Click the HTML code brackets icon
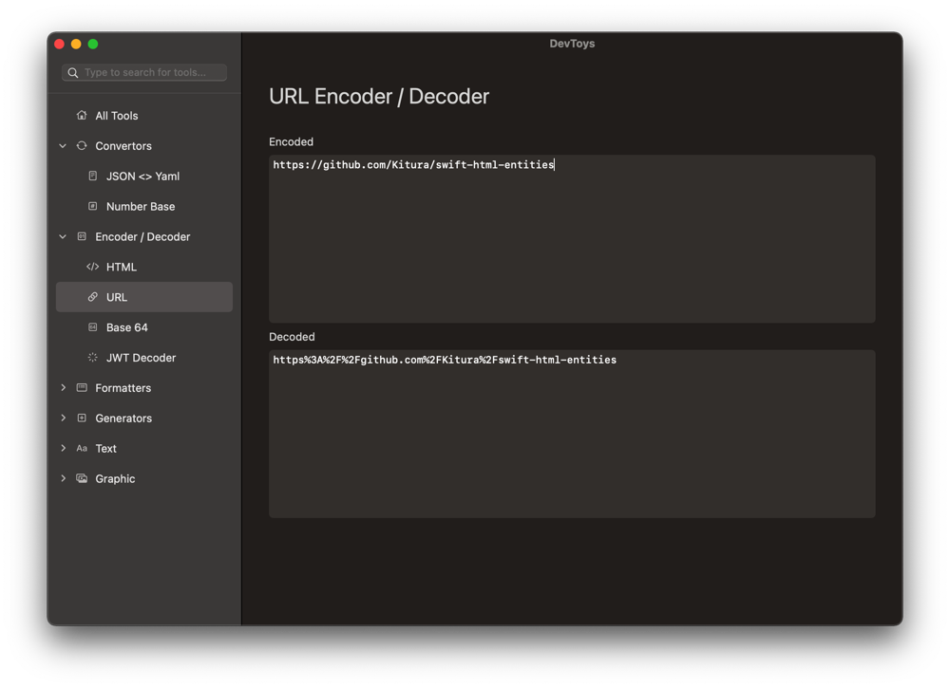Screen dimensions: 950x688 pos(93,267)
